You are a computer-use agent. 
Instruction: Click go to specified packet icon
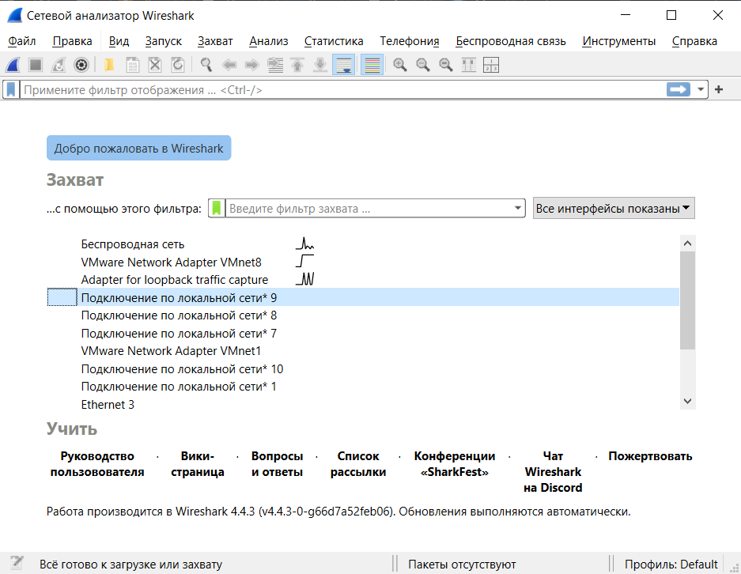click(x=275, y=65)
